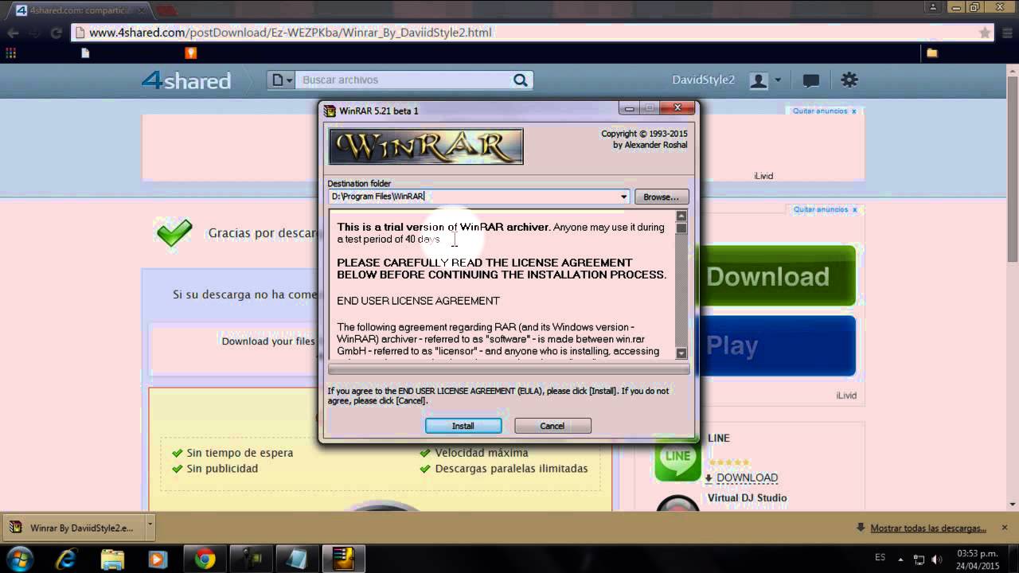Click the magnifier search icon on 4shared

521,80
